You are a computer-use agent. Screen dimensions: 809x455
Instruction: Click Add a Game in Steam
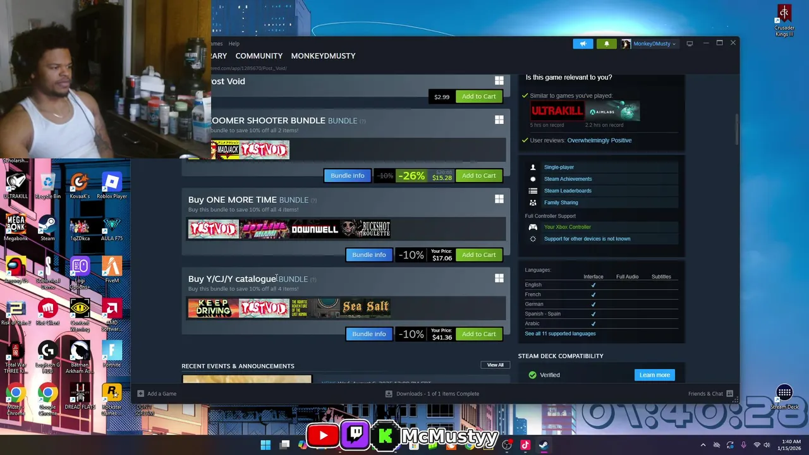pyautogui.click(x=162, y=394)
